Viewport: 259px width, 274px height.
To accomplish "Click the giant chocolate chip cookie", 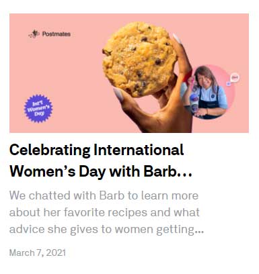I will click(139, 59).
